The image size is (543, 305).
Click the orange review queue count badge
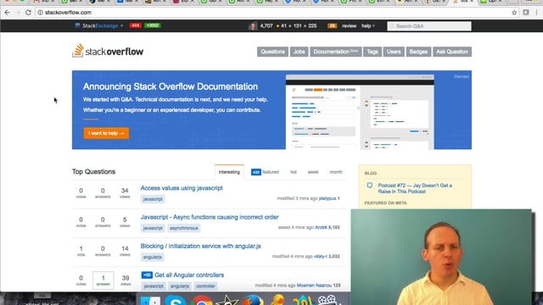pyautogui.click(x=332, y=26)
